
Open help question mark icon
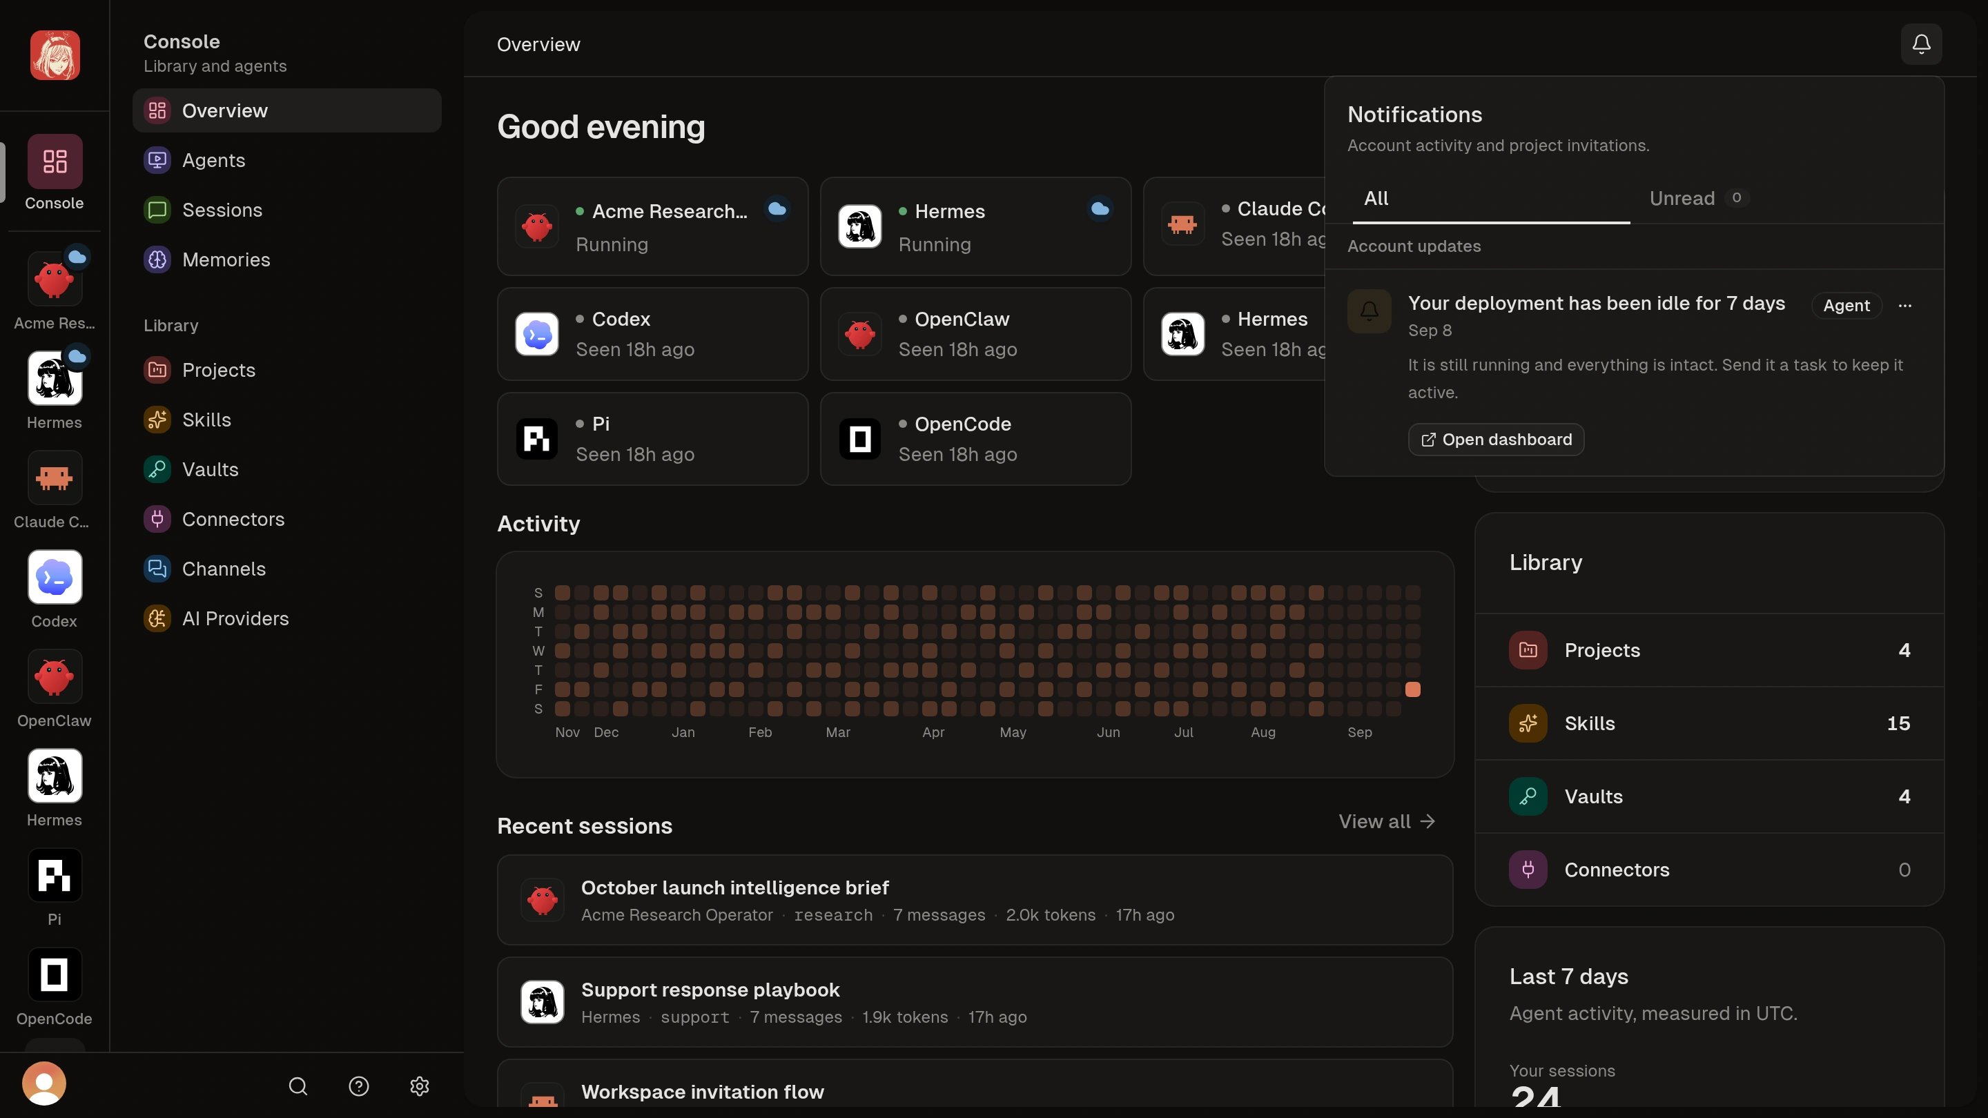click(359, 1086)
